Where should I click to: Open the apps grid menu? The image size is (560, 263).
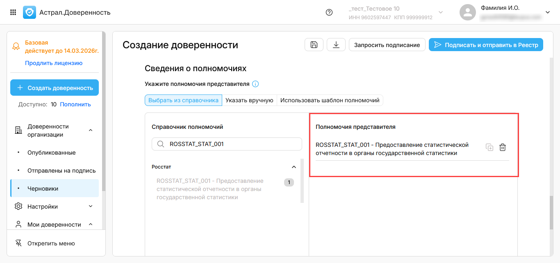[x=13, y=12]
